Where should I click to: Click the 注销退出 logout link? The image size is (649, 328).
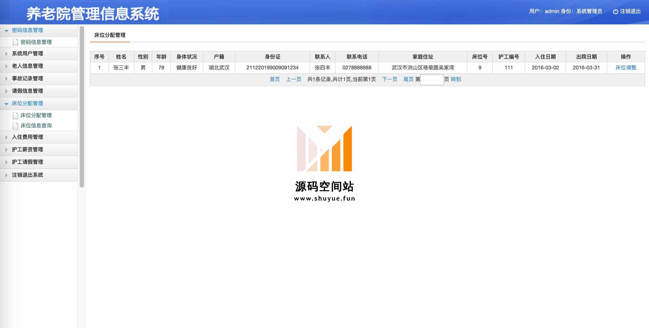click(630, 11)
